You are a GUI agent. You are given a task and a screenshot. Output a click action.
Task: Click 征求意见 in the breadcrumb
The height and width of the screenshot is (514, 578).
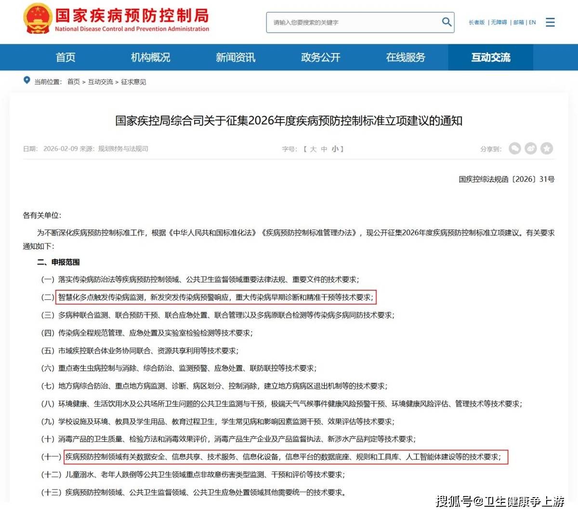tap(133, 82)
